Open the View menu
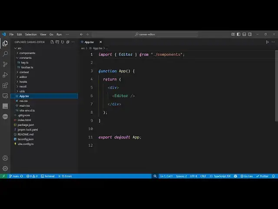Image resolution: width=278 pixels, height=209 pixels. [43, 34]
